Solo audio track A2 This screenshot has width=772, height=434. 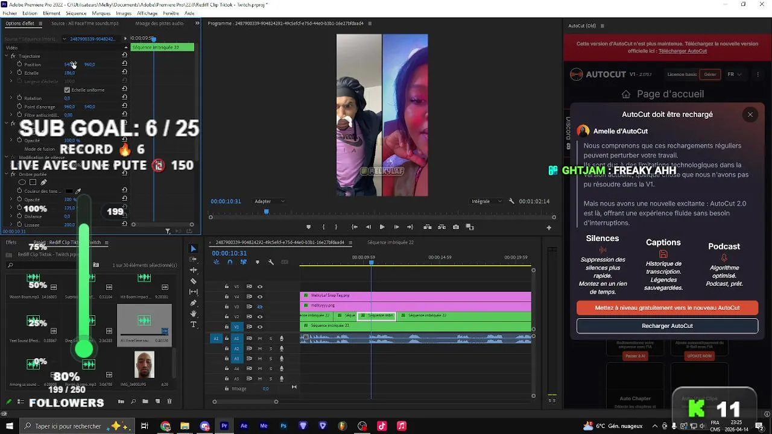(x=270, y=348)
